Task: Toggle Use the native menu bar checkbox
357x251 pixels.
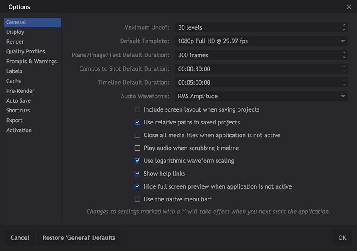Action: 137,199
